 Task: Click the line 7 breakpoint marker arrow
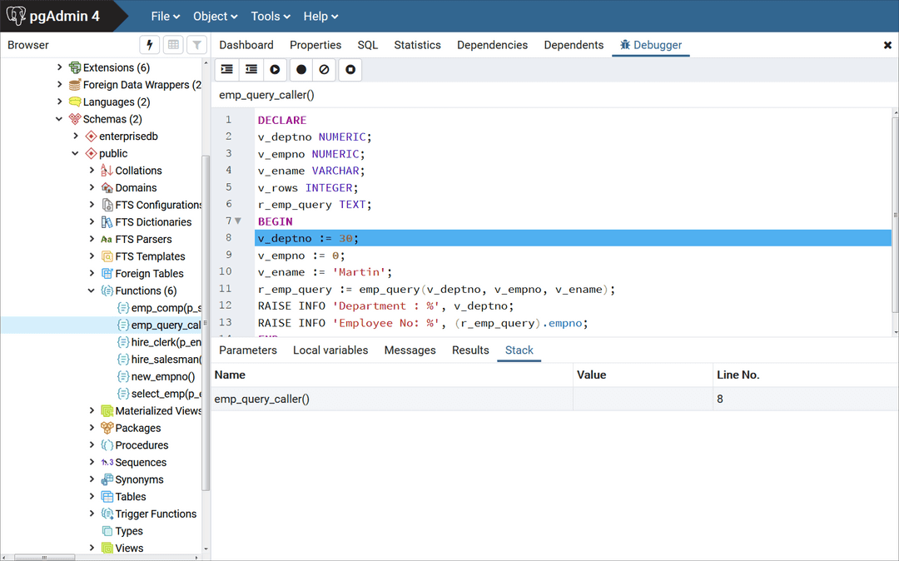(238, 221)
